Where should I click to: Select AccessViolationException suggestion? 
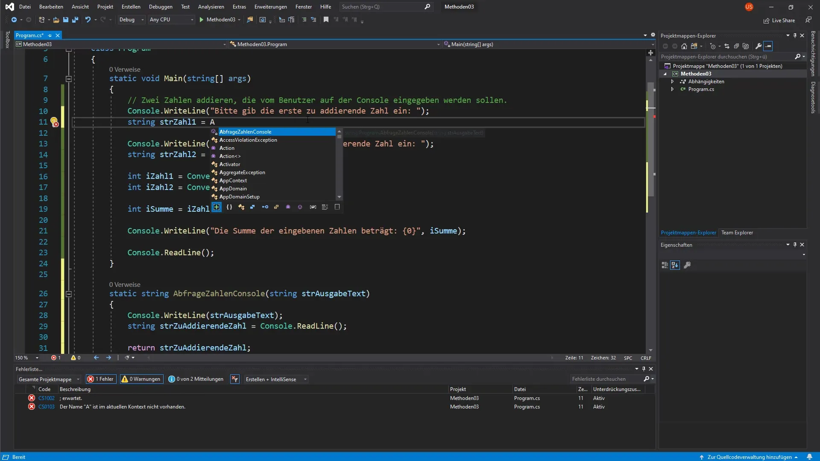point(273,140)
